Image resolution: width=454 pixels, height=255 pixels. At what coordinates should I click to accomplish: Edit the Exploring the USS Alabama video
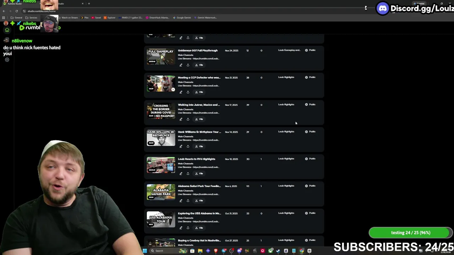click(181, 228)
